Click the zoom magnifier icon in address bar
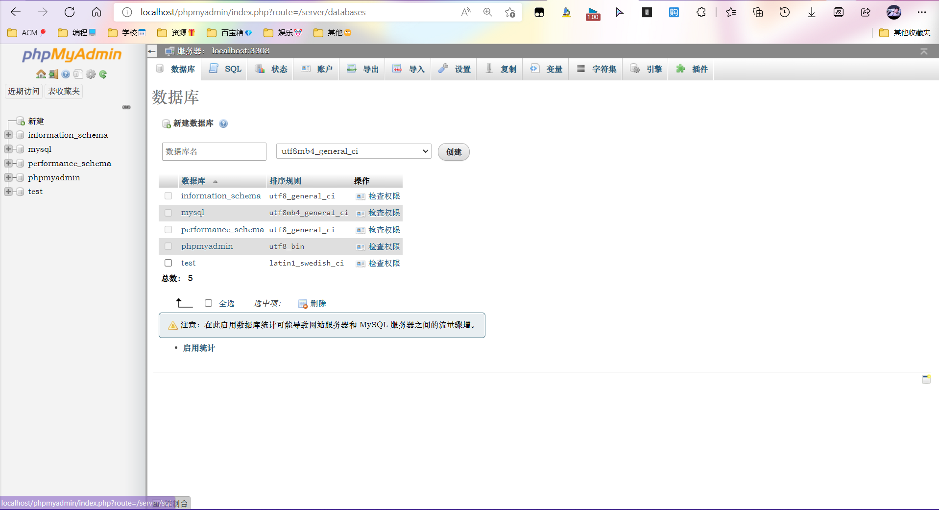 coord(487,12)
